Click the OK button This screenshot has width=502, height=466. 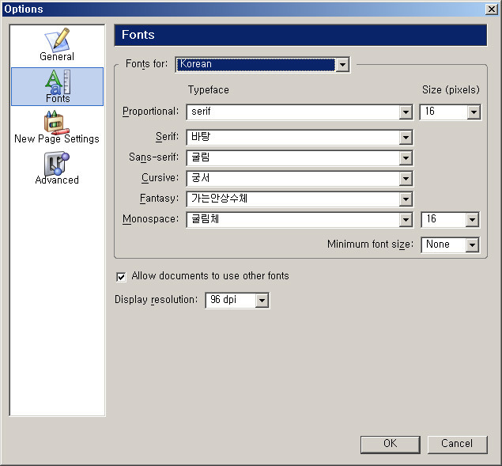[x=390, y=444]
